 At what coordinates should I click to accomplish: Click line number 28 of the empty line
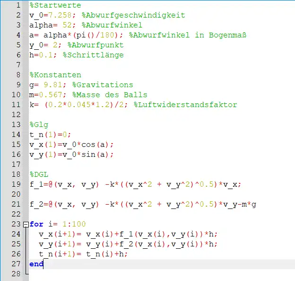coord(16,274)
